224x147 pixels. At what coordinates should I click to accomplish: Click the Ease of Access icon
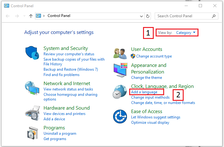[x=120, y=117]
